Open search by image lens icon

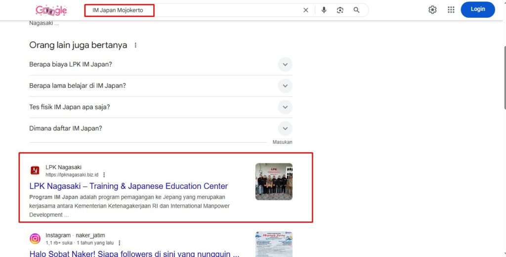point(340,10)
